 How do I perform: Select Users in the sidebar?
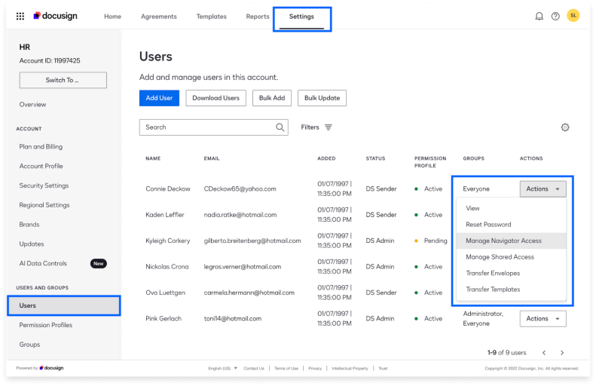coord(64,306)
